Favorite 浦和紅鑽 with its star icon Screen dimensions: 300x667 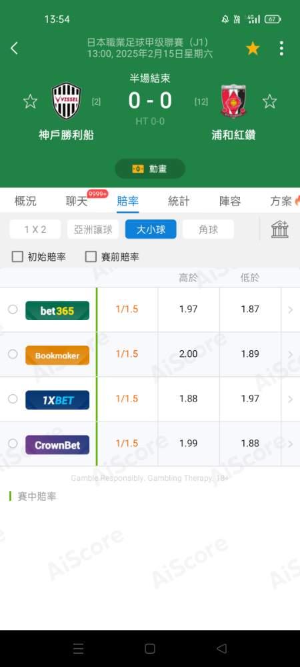point(269,101)
